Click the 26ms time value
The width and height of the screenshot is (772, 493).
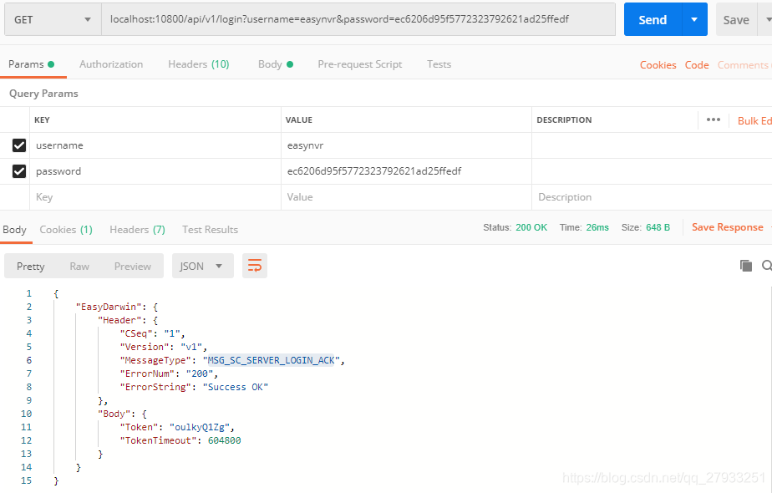(597, 227)
